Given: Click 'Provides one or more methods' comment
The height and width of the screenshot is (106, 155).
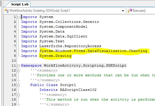Looking at the screenshot, I should (69, 75).
